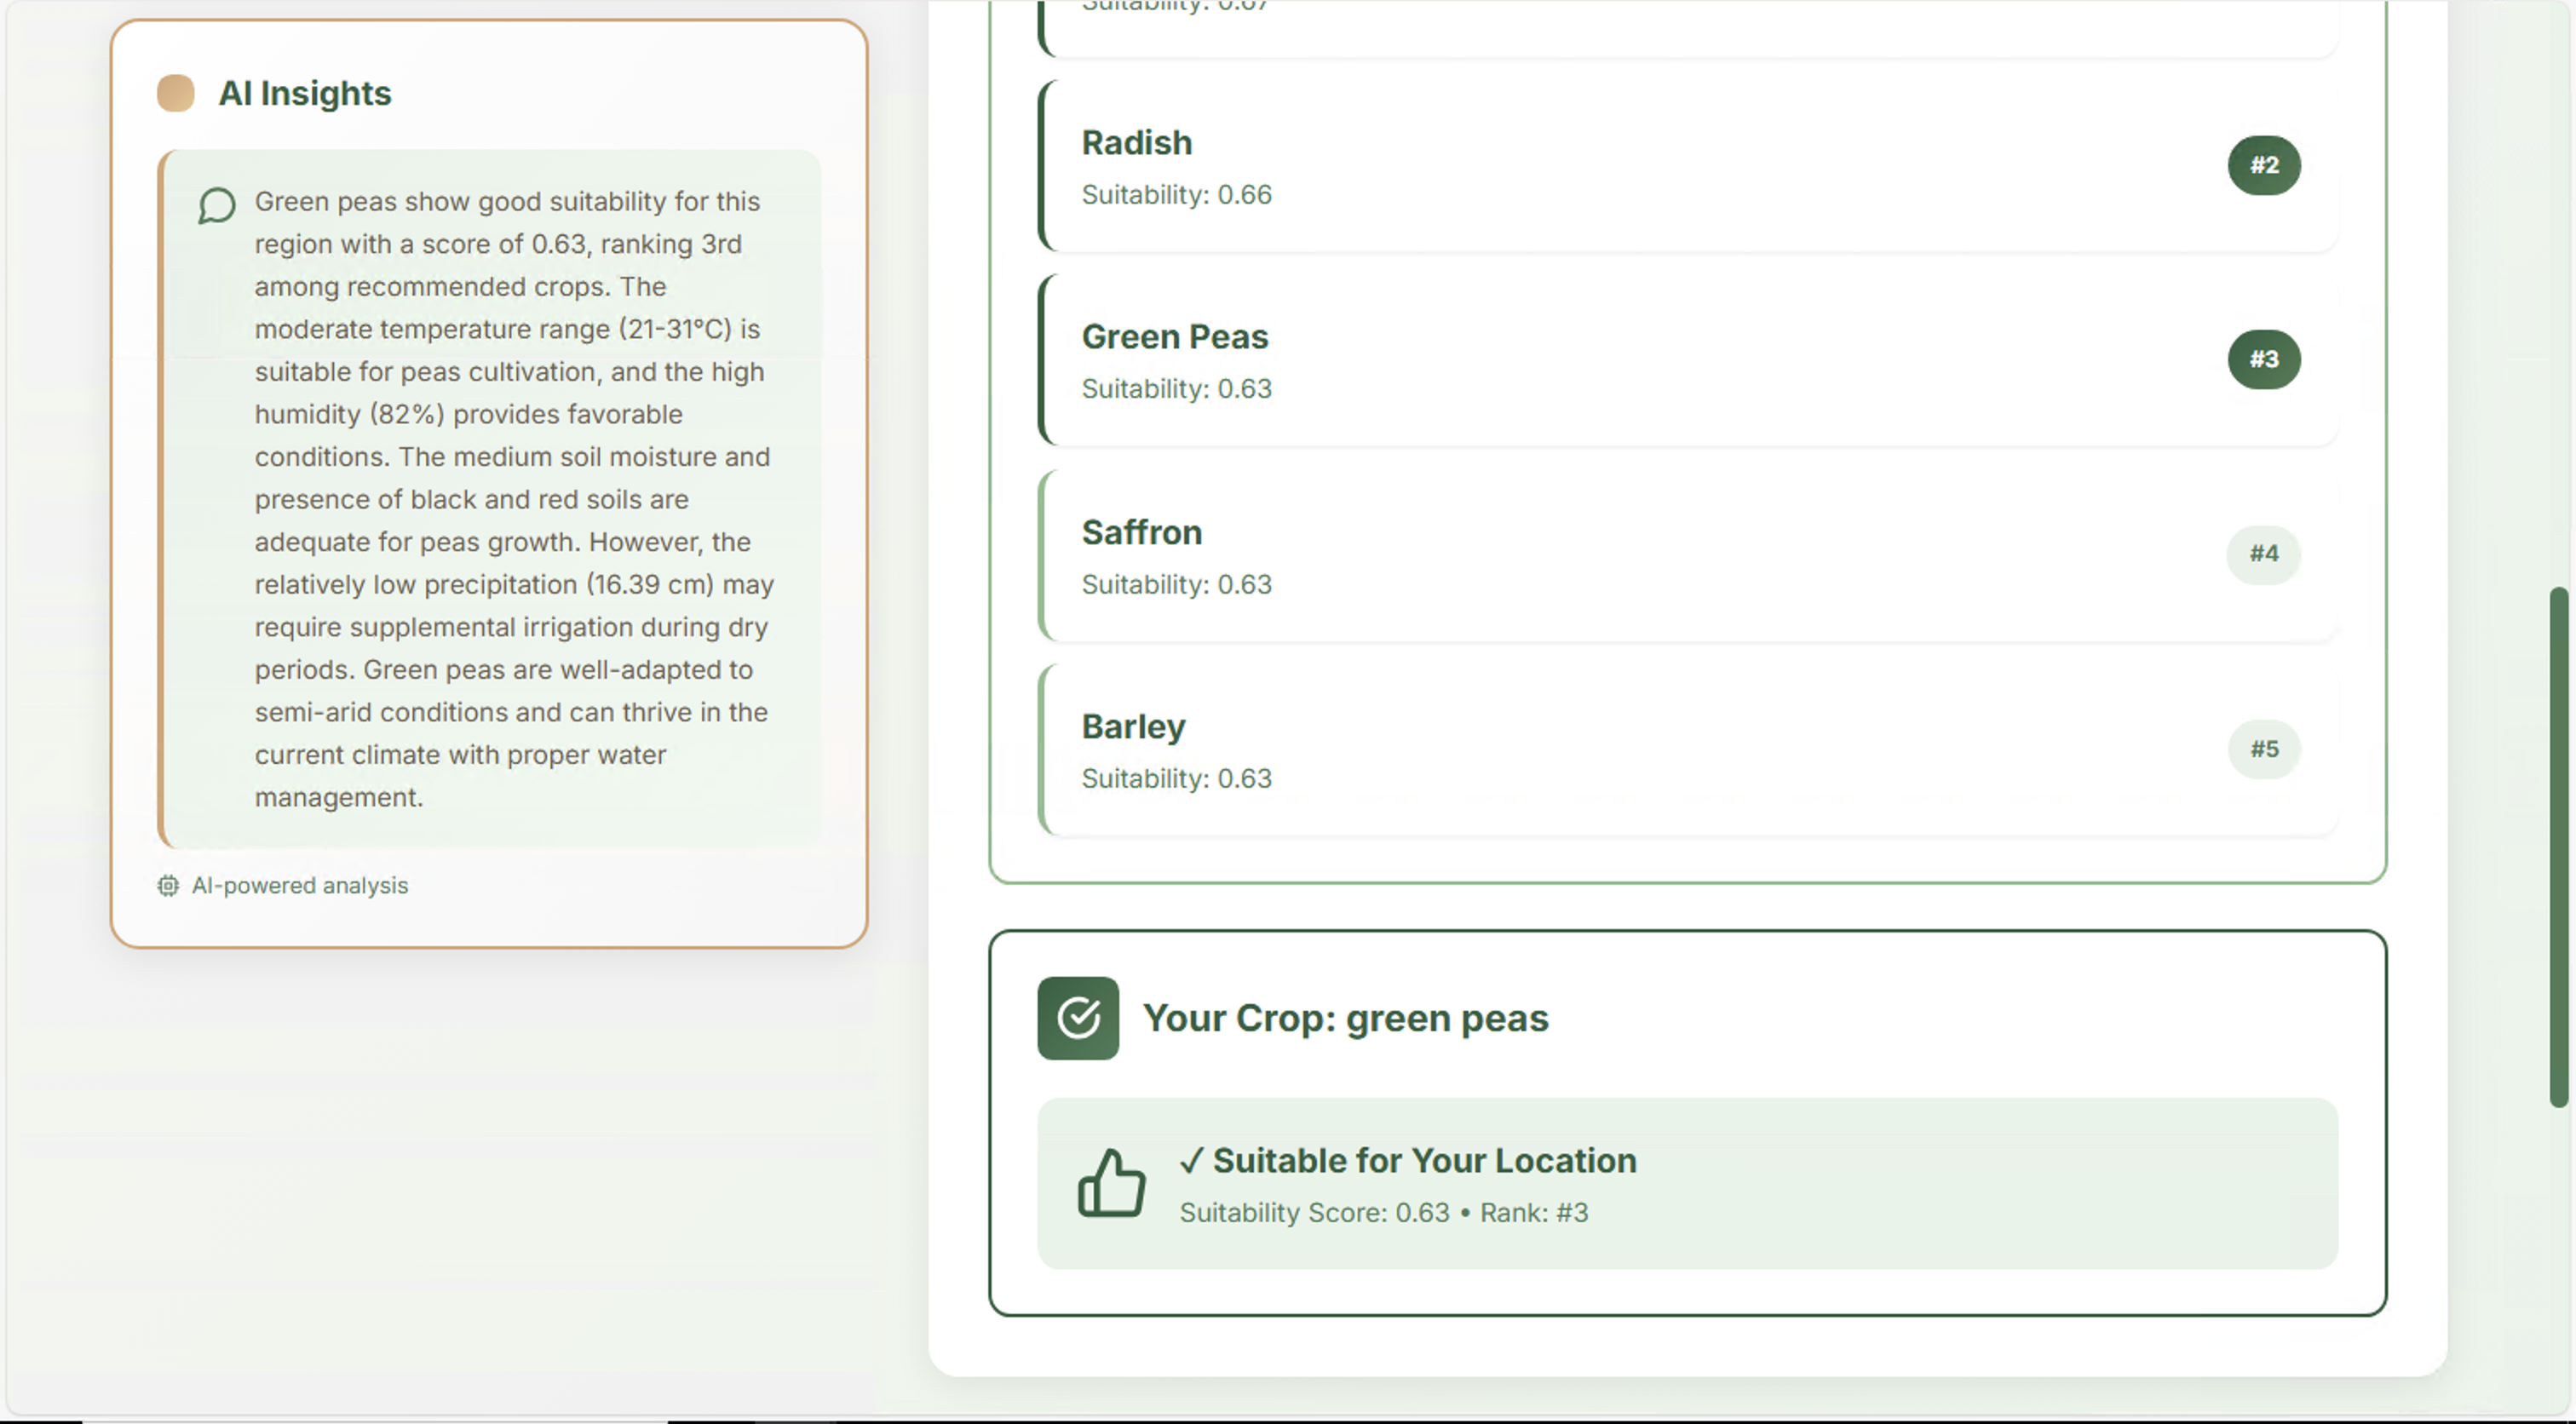Image resolution: width=2576 pixels, height=1424 pixels.
Task: Click the Your Crop: green peas heading
Action: tap(1345, 1018)
